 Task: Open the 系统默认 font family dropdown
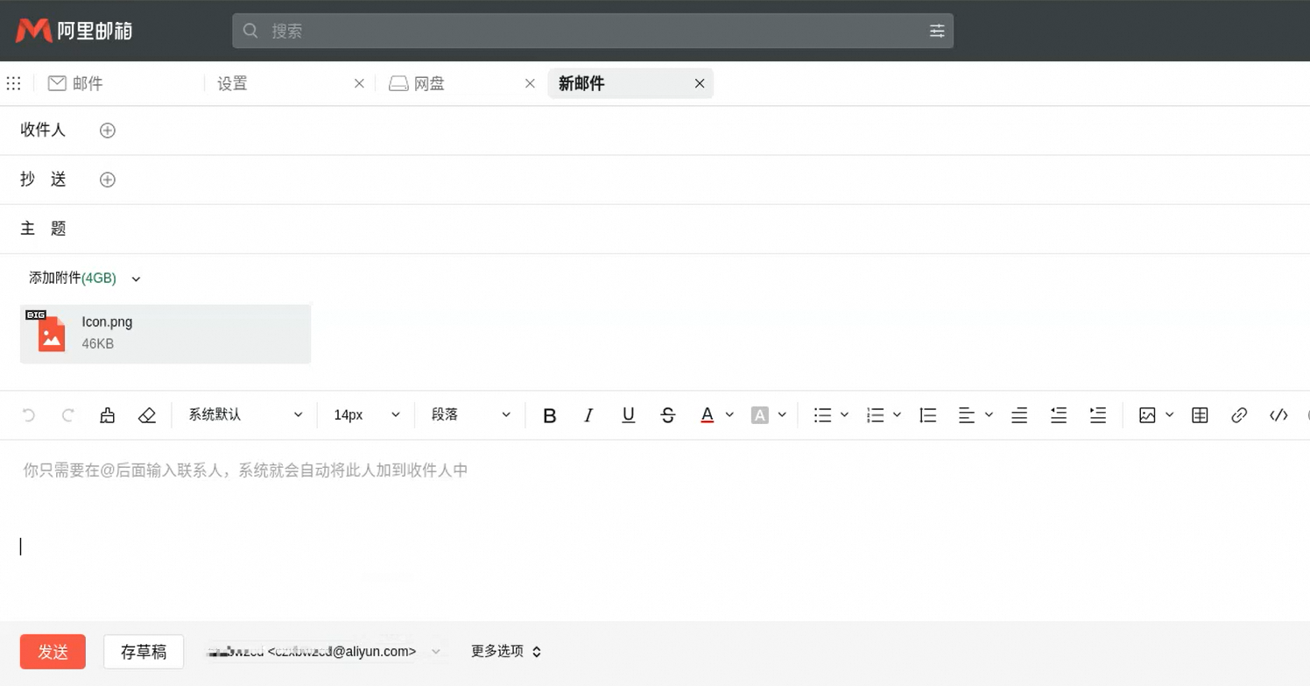click(245, 415)
